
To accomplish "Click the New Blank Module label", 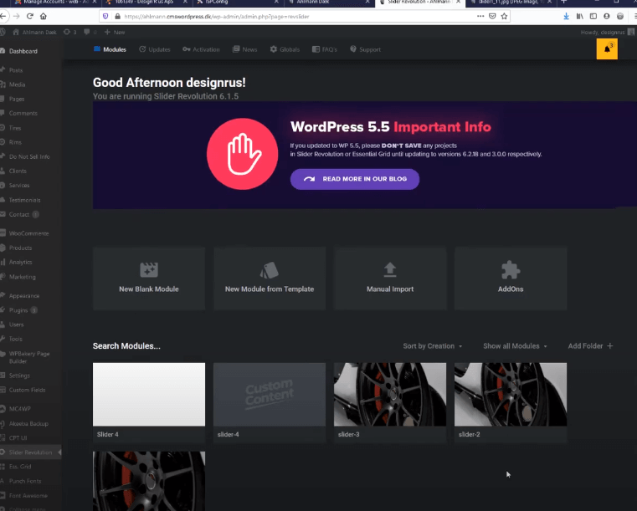I will pyautogui.click(x=149, y=289).
